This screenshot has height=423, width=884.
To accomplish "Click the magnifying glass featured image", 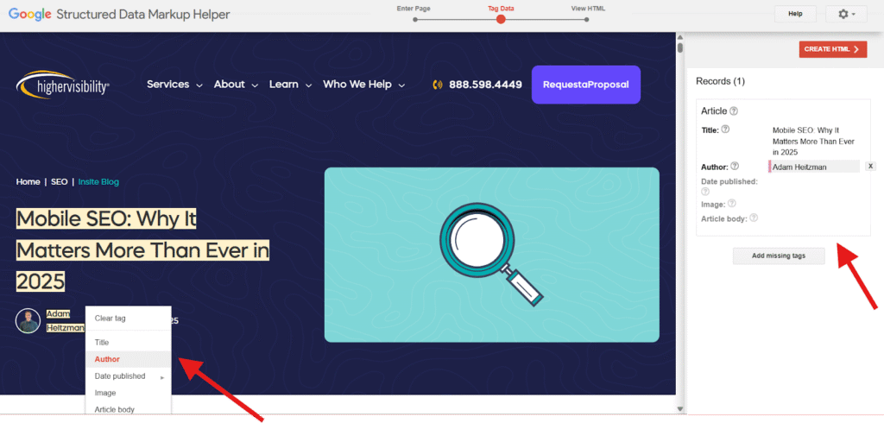I will click(491, 255).
